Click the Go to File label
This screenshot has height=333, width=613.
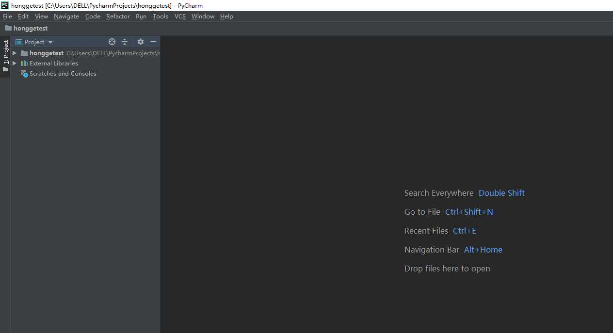click(x=422, y=212)
